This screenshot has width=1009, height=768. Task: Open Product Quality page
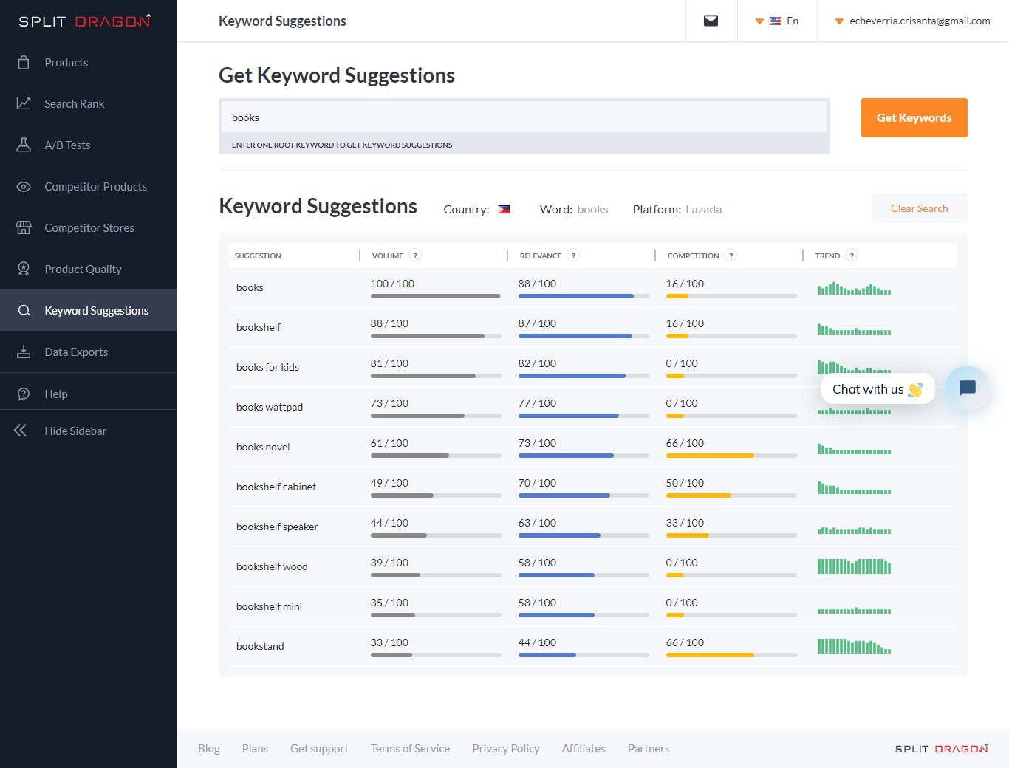pyautogui.click(x=89, y=269)
